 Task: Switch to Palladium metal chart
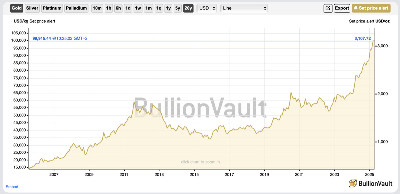pyautogui.click(x=76, y=8)
